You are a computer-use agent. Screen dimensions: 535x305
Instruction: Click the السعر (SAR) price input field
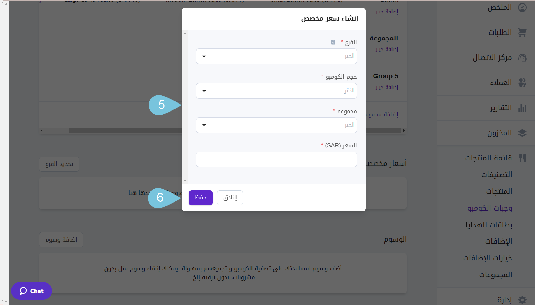pos(277,159)
